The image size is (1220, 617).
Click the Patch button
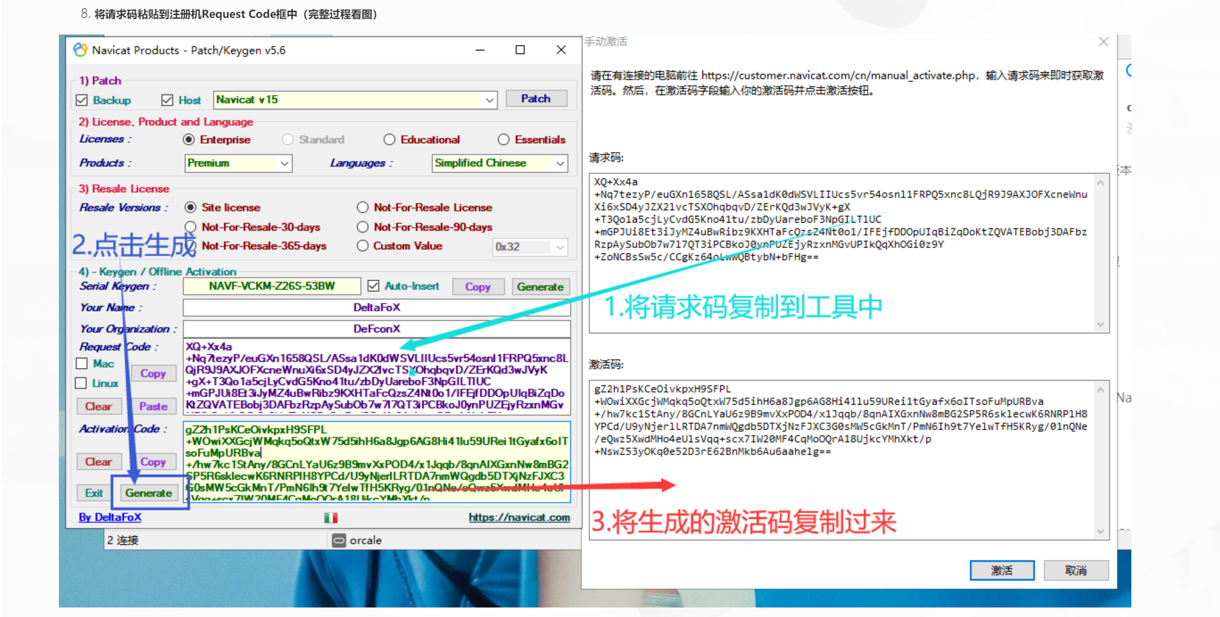point(536,98)
